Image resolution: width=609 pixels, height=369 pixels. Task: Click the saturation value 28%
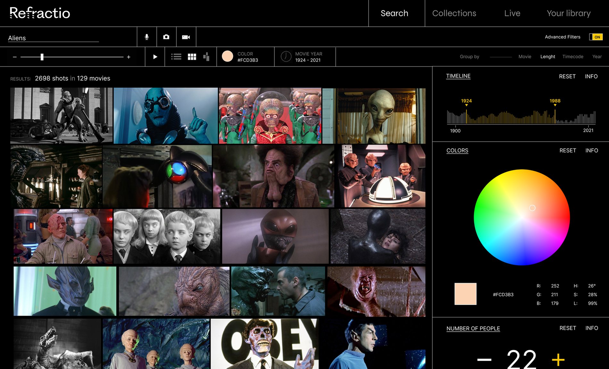pos(592,295)
